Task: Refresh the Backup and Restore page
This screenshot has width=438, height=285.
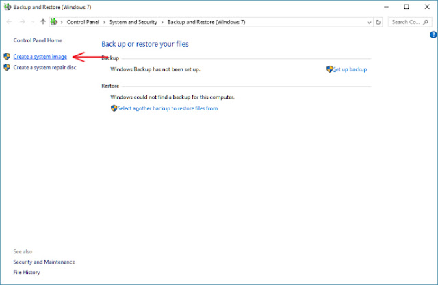Action: click(378, 22)
